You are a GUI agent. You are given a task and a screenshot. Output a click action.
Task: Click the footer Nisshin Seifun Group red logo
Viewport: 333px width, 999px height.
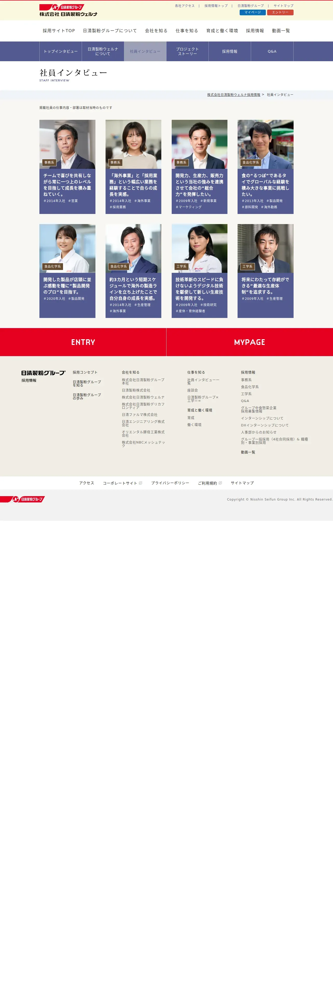(23, 499)
